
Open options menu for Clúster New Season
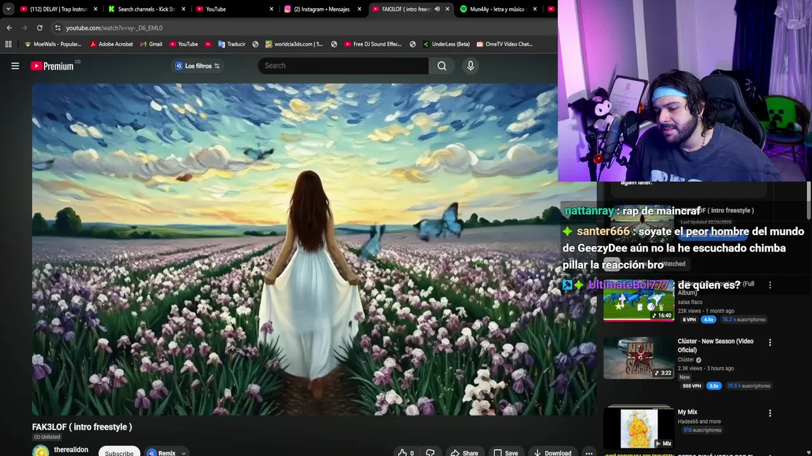pos(770,343)
